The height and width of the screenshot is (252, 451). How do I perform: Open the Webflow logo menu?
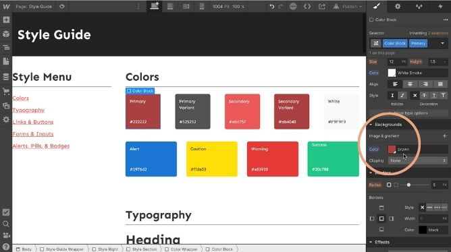click(6, 6)
